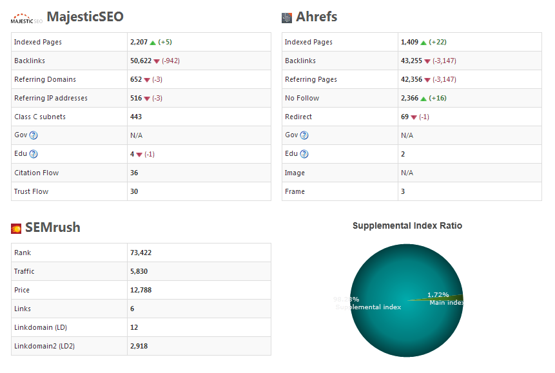Open Edu help icon in MajesticSEO table
555x373 pixels.
tap(34, 154)
